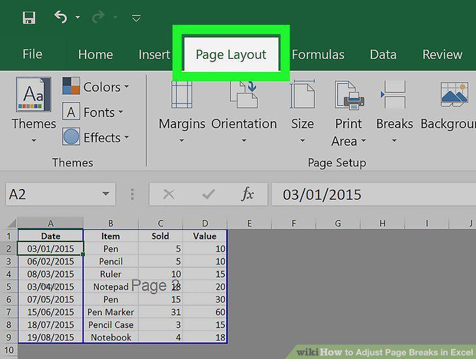Click the Redo arrow icon

[98, 17]
